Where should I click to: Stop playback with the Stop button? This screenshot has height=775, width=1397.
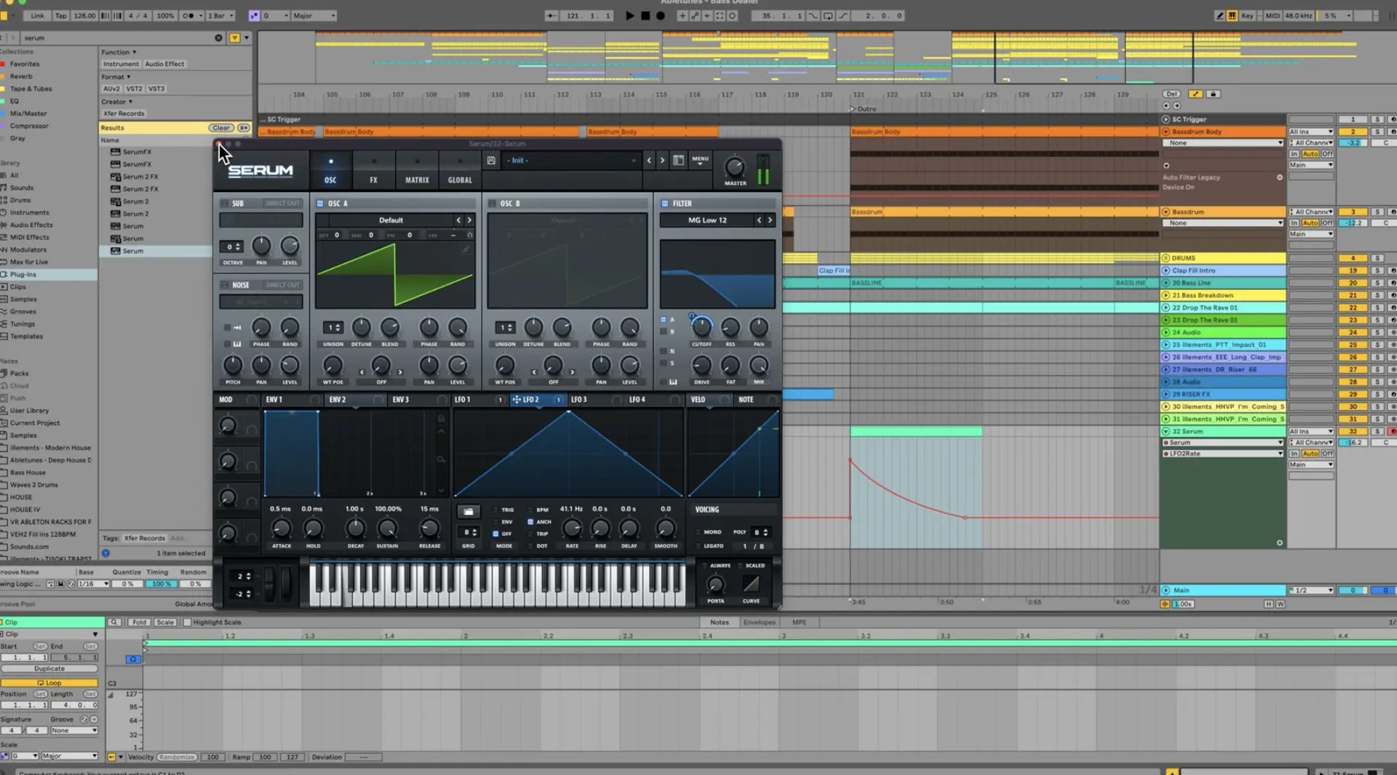pos(645,15)
